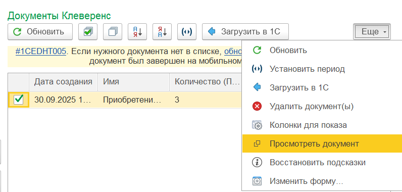
Task: Choose Обновить from the Еще menu
Action: (322, 50)
